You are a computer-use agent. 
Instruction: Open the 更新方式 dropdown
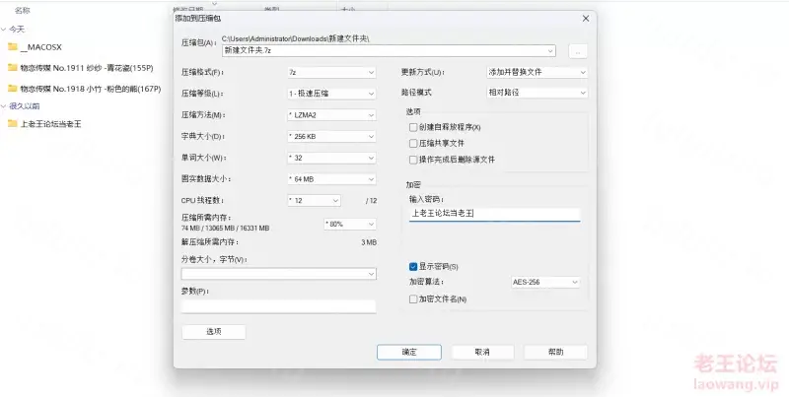tap(537, 72)
